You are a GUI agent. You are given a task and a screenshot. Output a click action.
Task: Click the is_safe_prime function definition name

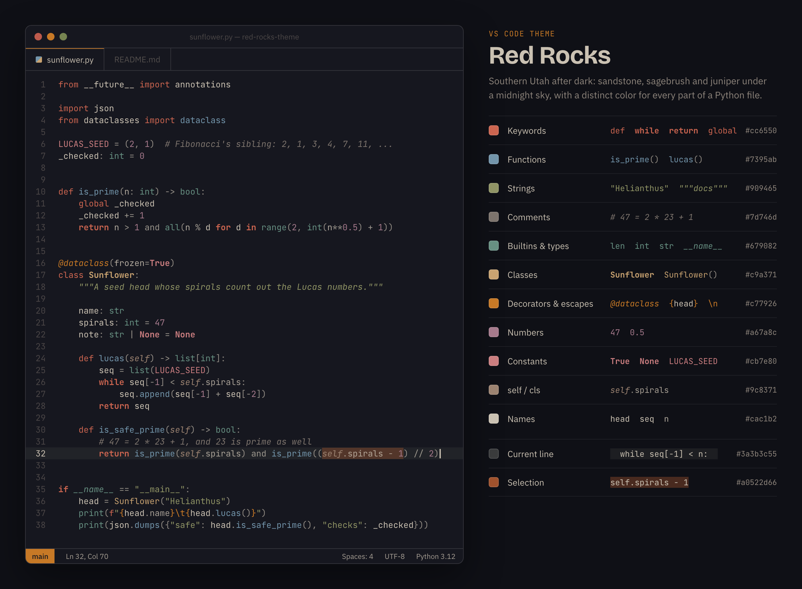click(x=132, y=430)
